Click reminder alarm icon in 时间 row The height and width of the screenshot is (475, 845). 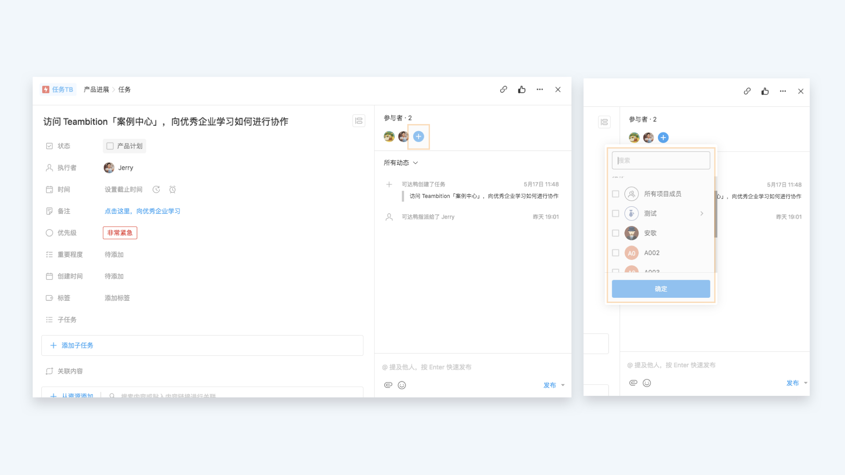tap(173, 190)
